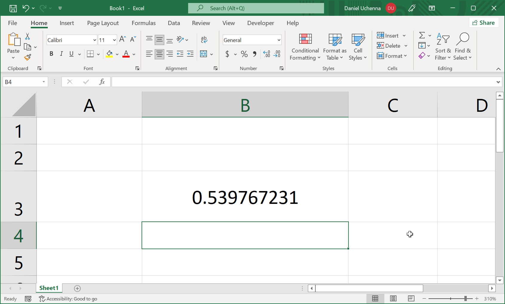This screenshot has width=505, height=304.
Task: Increase decimal places
Action: 266,54
